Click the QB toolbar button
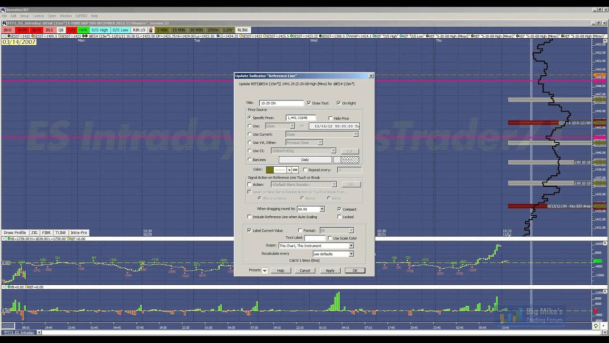 pyautogui.click(x=61, y=30)
